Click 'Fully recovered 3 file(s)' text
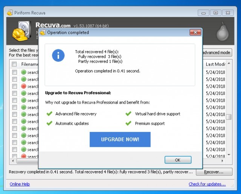Viewport: 241px width, 194px height. pos(100,57)
